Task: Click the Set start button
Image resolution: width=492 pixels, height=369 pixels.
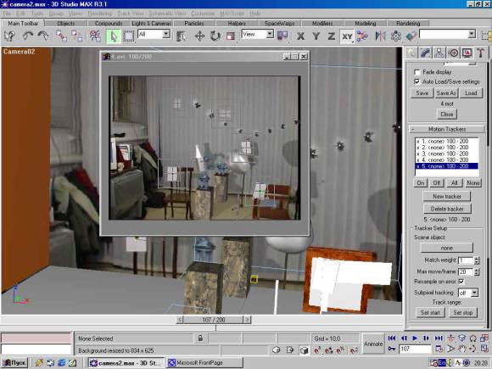Action: coord(430,312)
